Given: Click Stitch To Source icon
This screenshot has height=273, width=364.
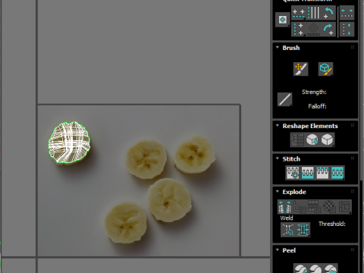Looking at the screenshot, I should (x=322, y=173).
